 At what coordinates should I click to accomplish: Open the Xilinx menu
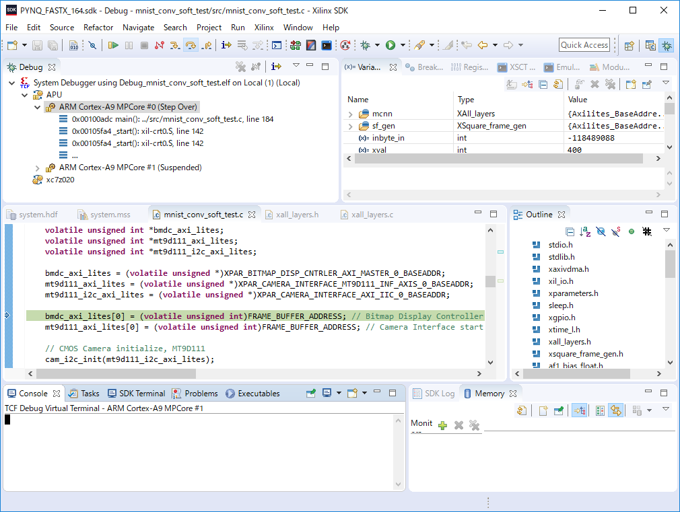[264, 28]
